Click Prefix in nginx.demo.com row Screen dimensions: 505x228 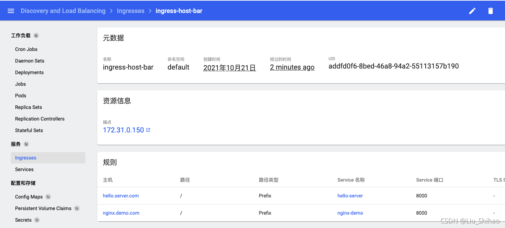click(x=265, y=213)
